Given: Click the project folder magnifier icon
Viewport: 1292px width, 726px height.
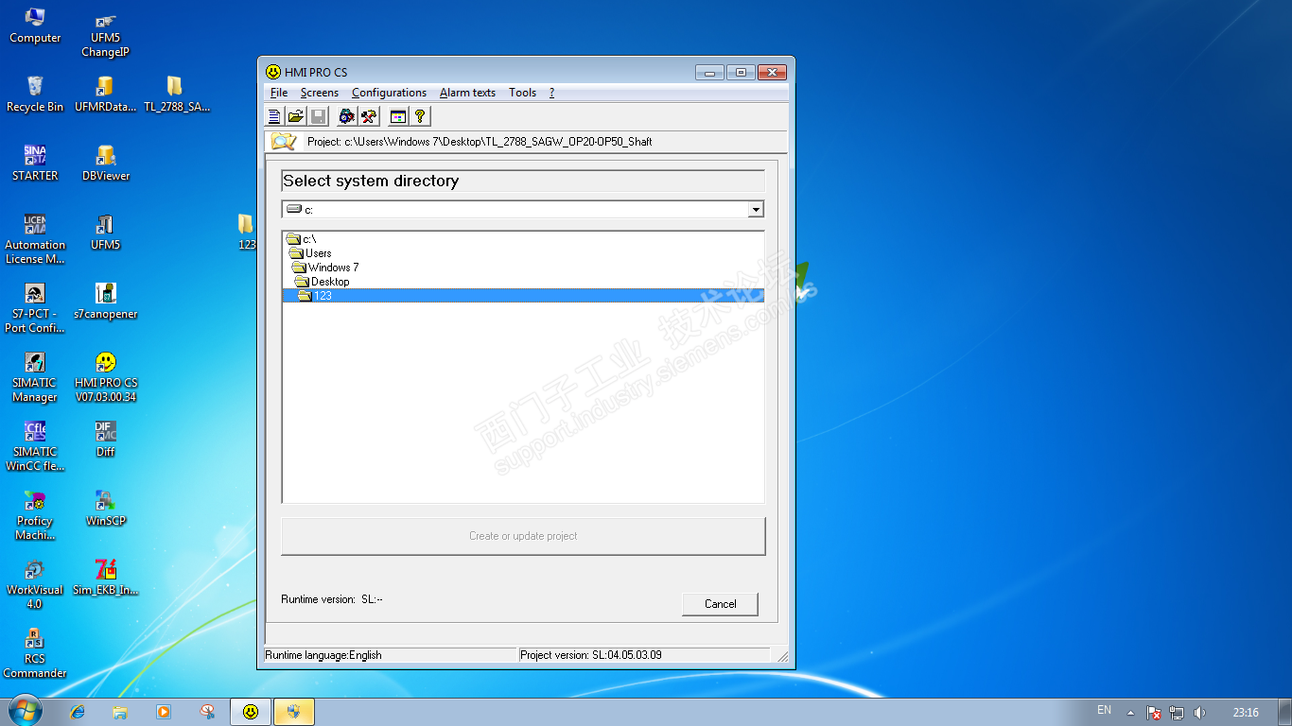Looking at the screenshot, I should point(284,142).
